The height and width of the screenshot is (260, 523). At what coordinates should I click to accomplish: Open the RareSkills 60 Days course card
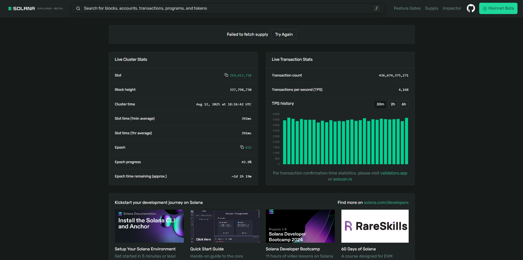click(375, 226)
